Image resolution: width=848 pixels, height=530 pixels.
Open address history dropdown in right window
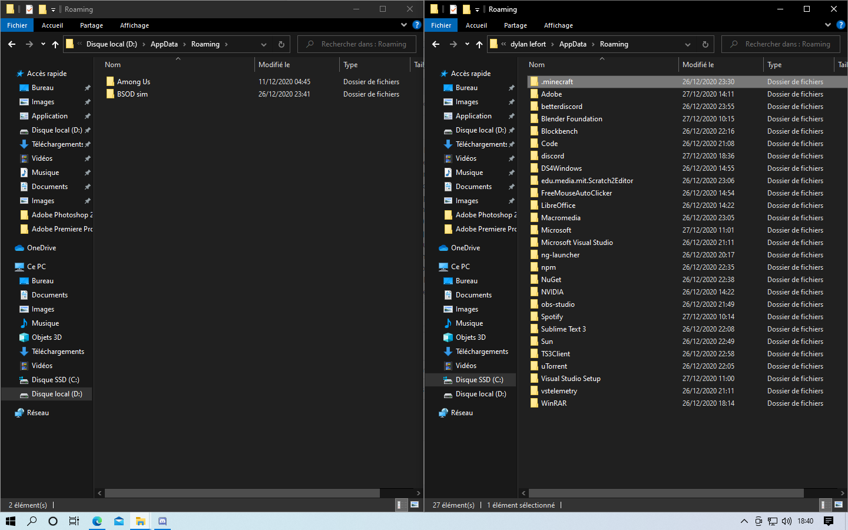pos(687,44)
